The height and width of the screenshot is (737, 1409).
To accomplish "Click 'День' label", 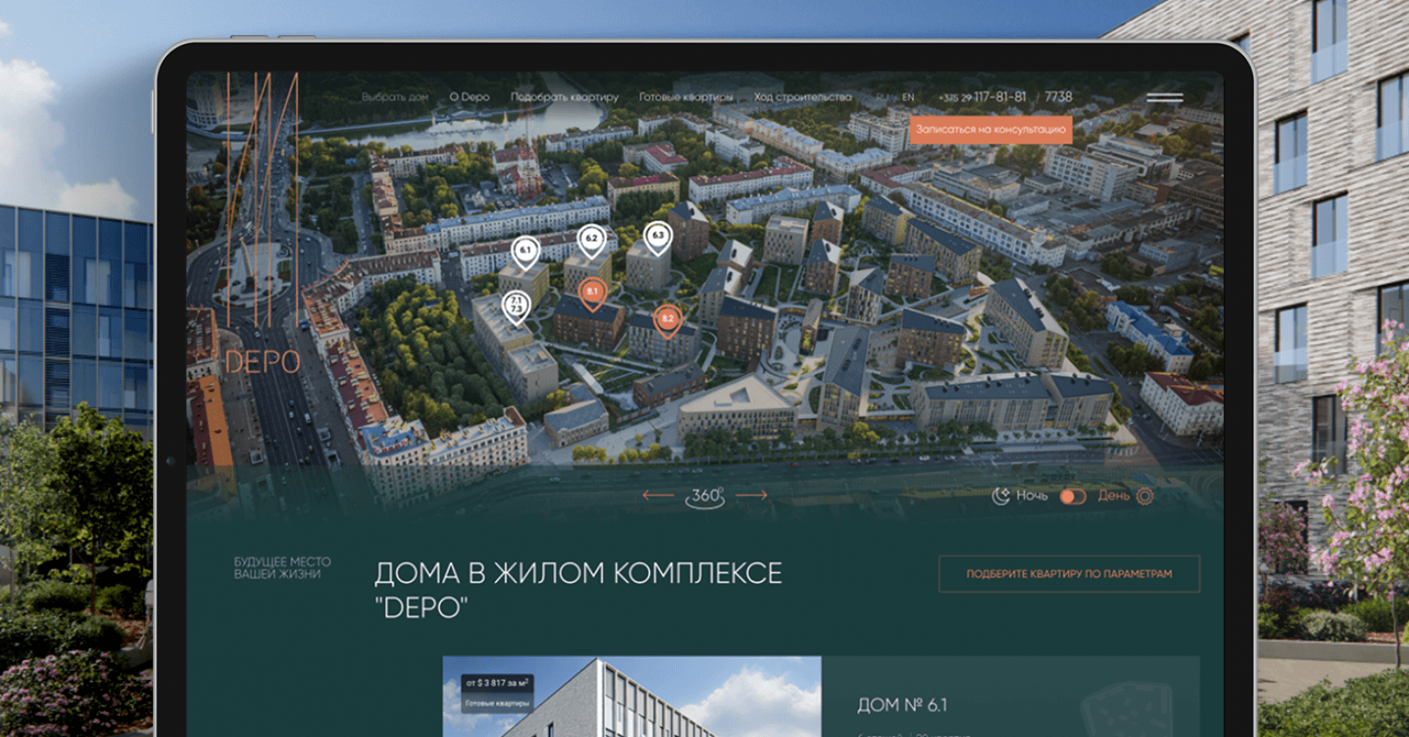I will (x=1113, y=496).
